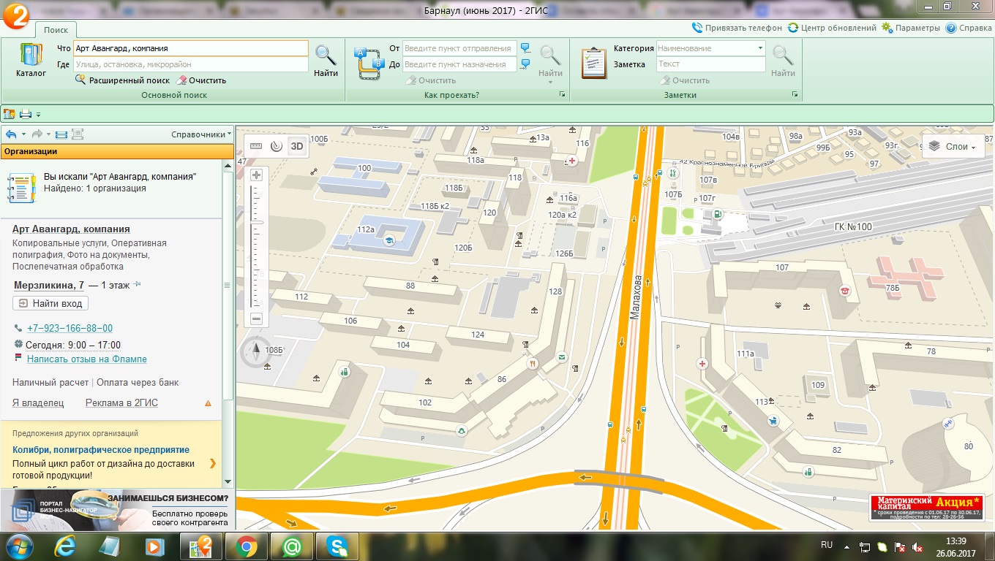Screen dimensions: 995x561
Task: Open Параметры settings
Action: pyautogui.click(x=911, y=28)
